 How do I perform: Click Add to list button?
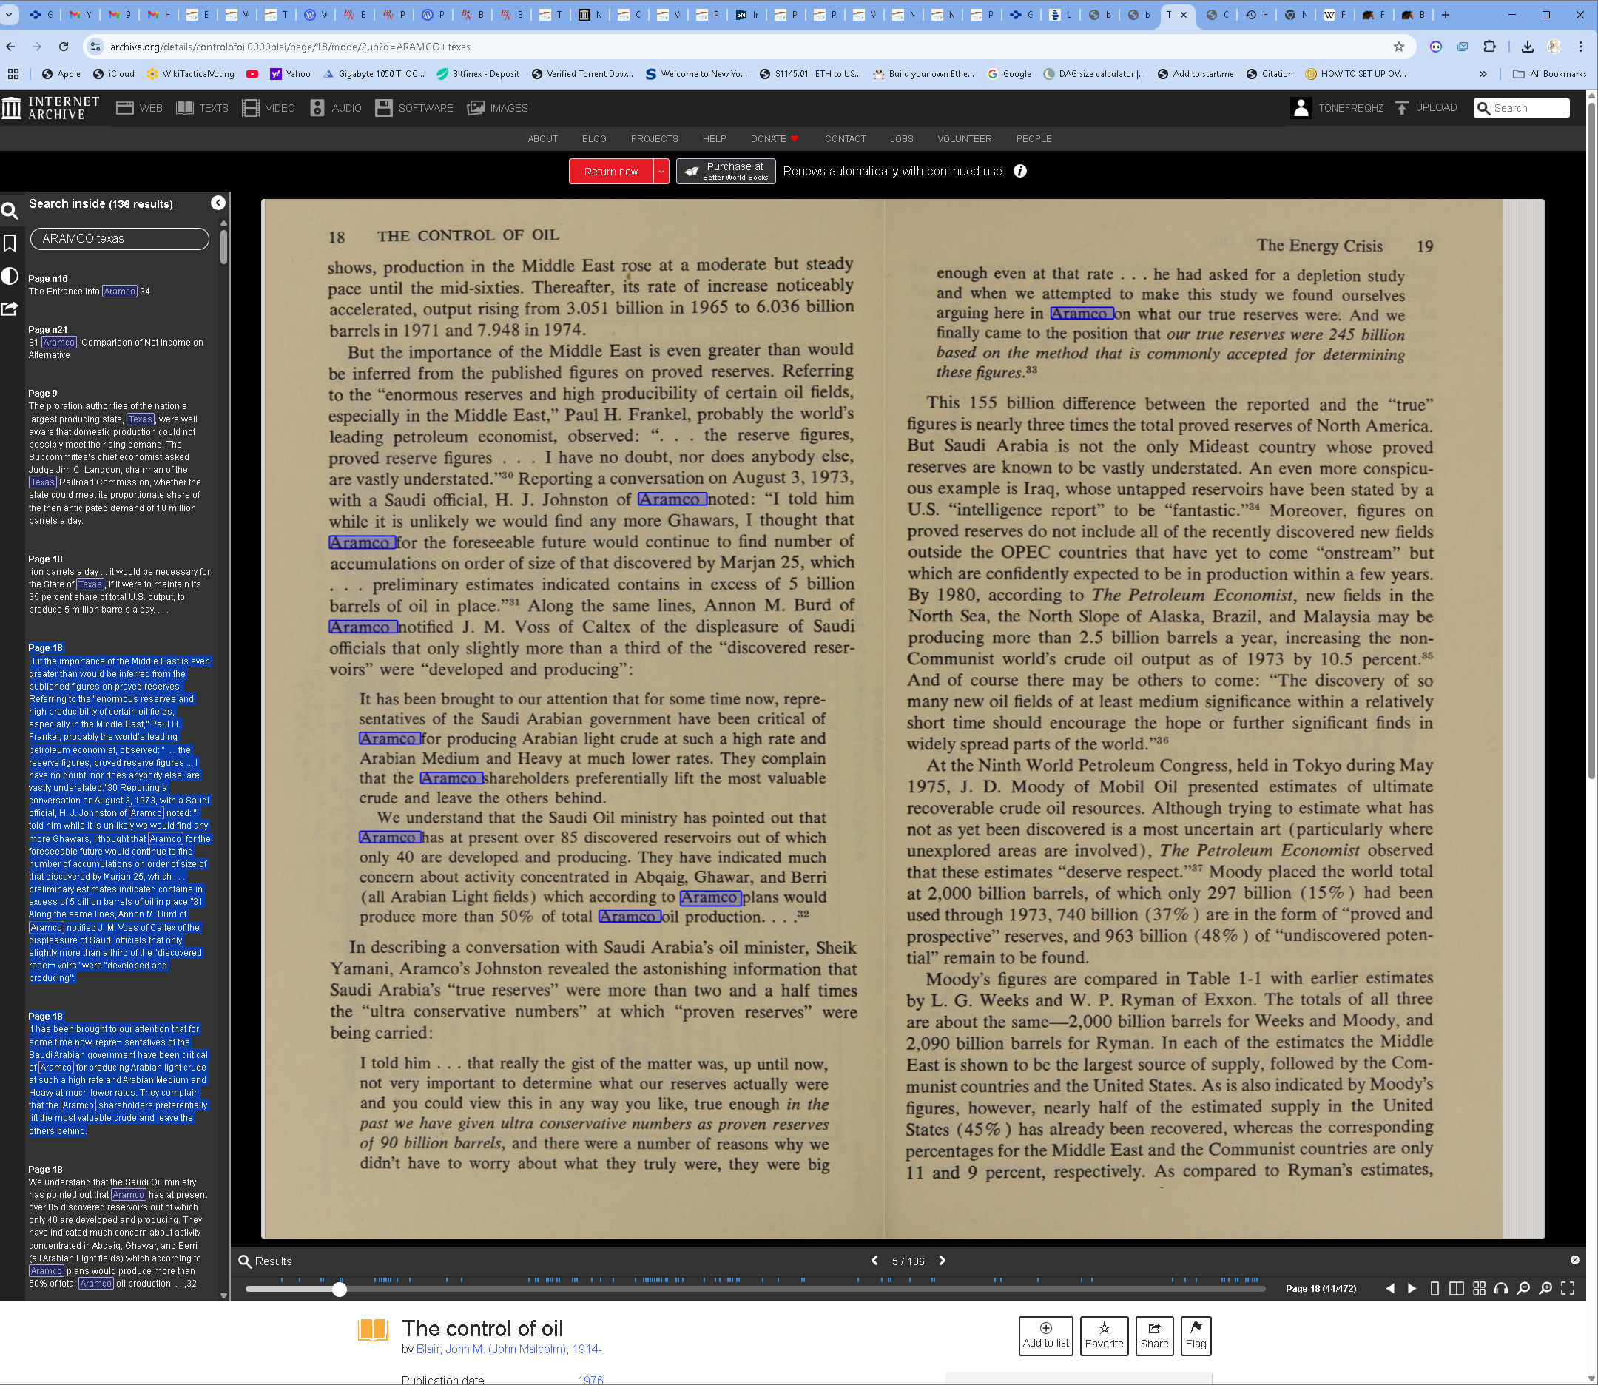pyautogui.click(x=1045, y=1335)
